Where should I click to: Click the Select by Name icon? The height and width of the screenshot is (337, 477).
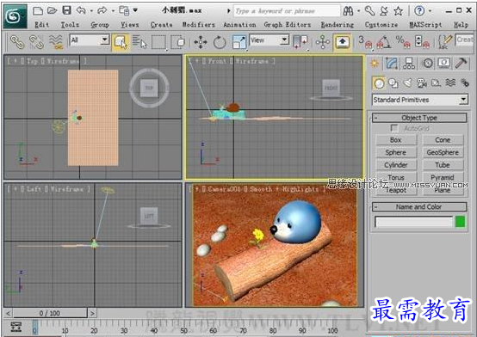139,42
